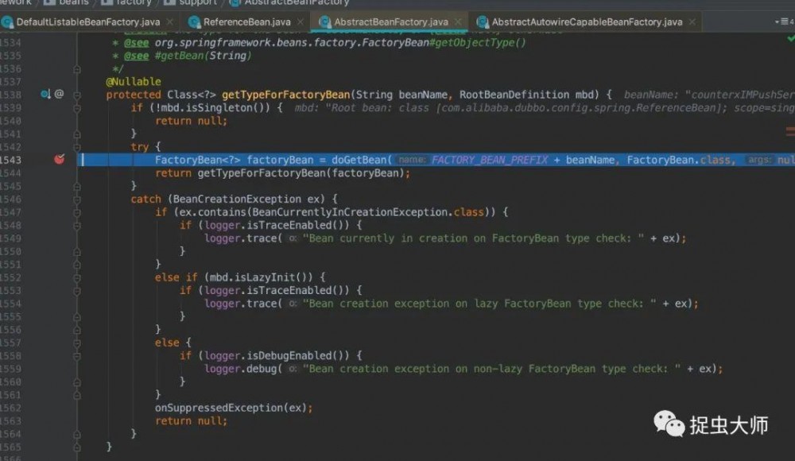Switch to the DefaultListableBeanFactory.java tab
This screenshot has height=461, width=795.
click(88, 21)
